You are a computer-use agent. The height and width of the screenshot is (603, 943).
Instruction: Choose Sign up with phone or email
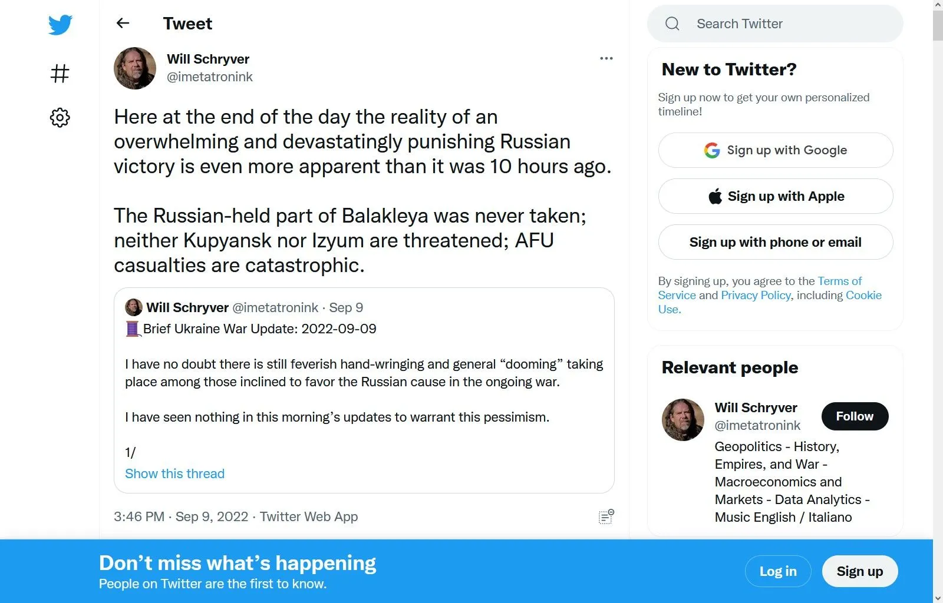point(775,242)
